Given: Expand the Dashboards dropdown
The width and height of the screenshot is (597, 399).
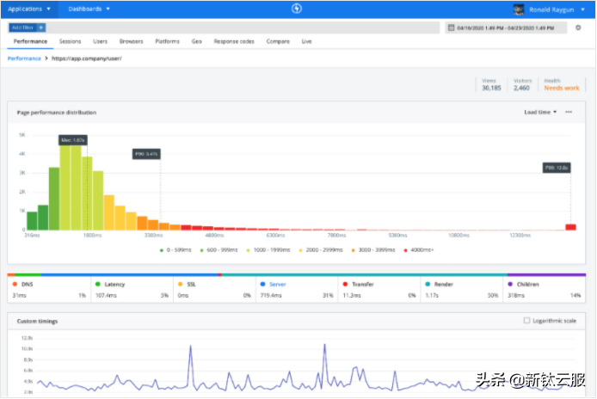Looking at the screenshot, I should pyautogui.click(x=89, y=9).
